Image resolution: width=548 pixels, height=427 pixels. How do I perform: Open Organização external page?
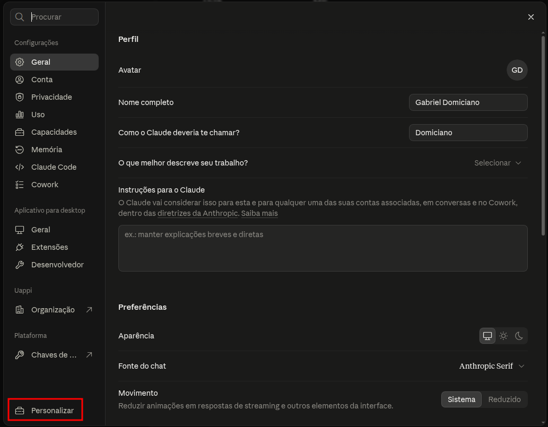point(54,310)
